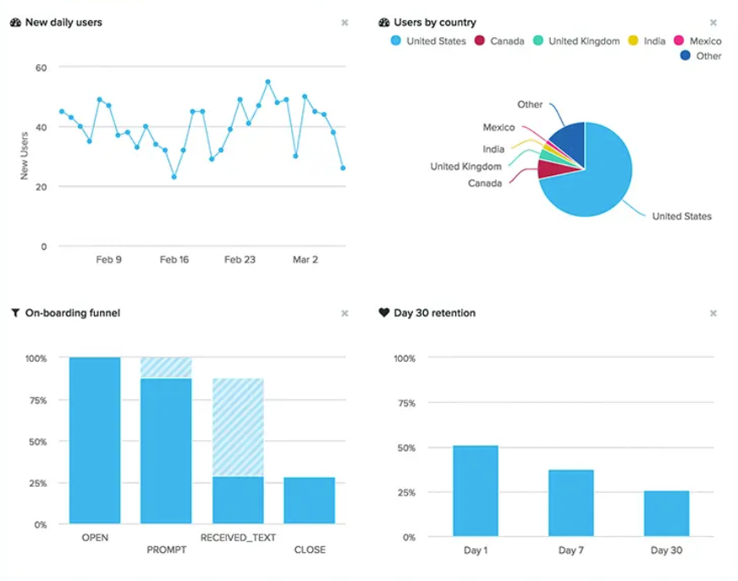The image size is (738, 581).
Task: Select the striped RECEIVED_TEXT drop-off bar
Action: point(238,427)
